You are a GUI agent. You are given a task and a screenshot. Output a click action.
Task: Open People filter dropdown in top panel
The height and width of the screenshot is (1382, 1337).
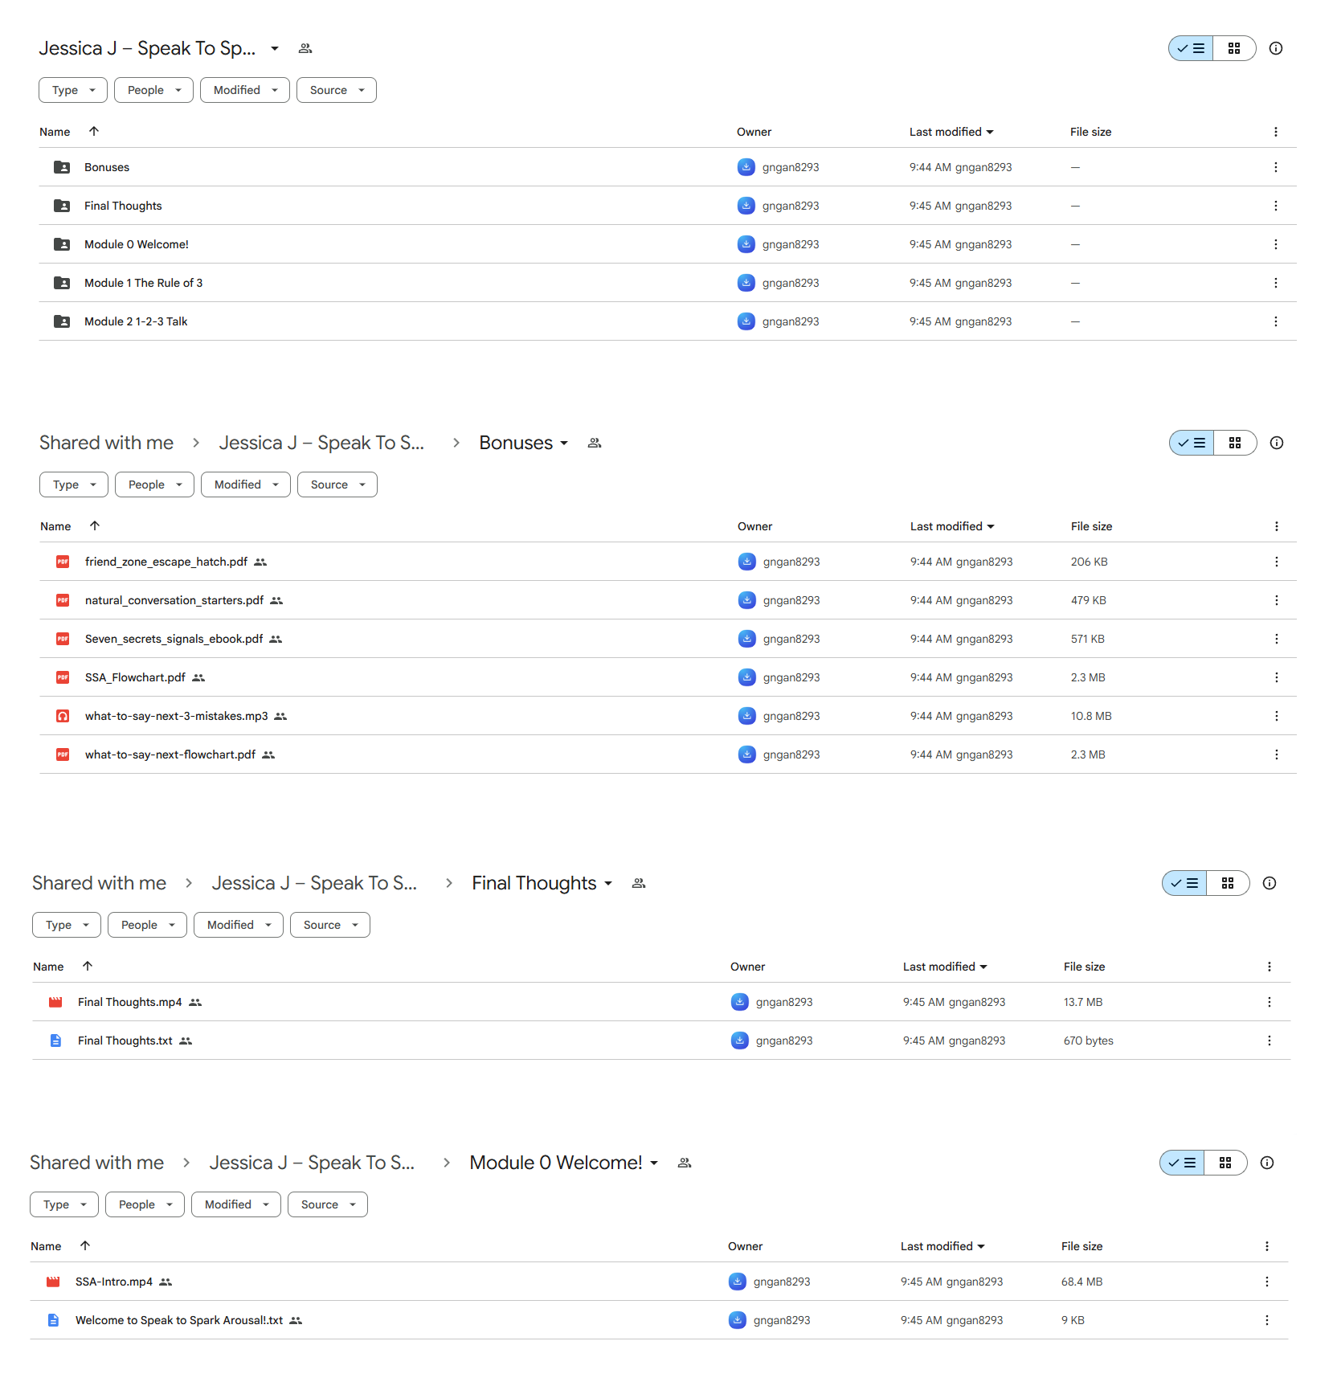point(153,90)
